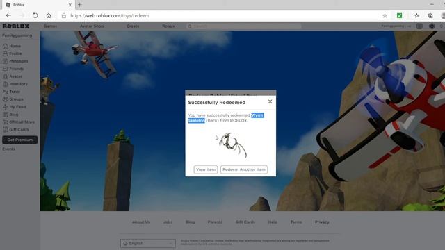Image resolution: width=445 pixels, height=250 pixels.
Task: Minimize the browser window
Action: point(432,5)
